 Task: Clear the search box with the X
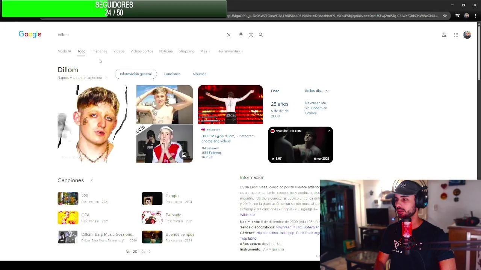click(228, 35)
